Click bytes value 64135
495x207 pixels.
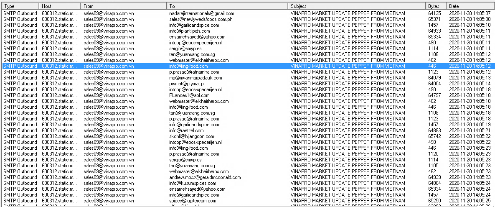pos(434,13)
